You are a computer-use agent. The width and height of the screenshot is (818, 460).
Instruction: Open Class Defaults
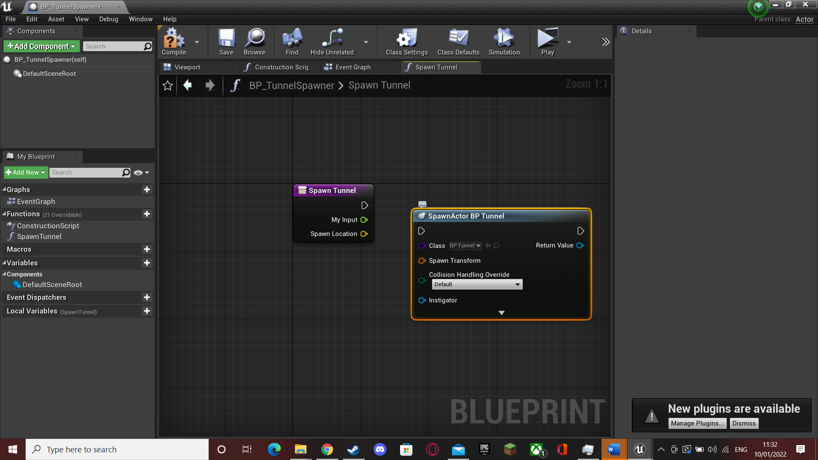pyautogui.click(x=458, y=42)
